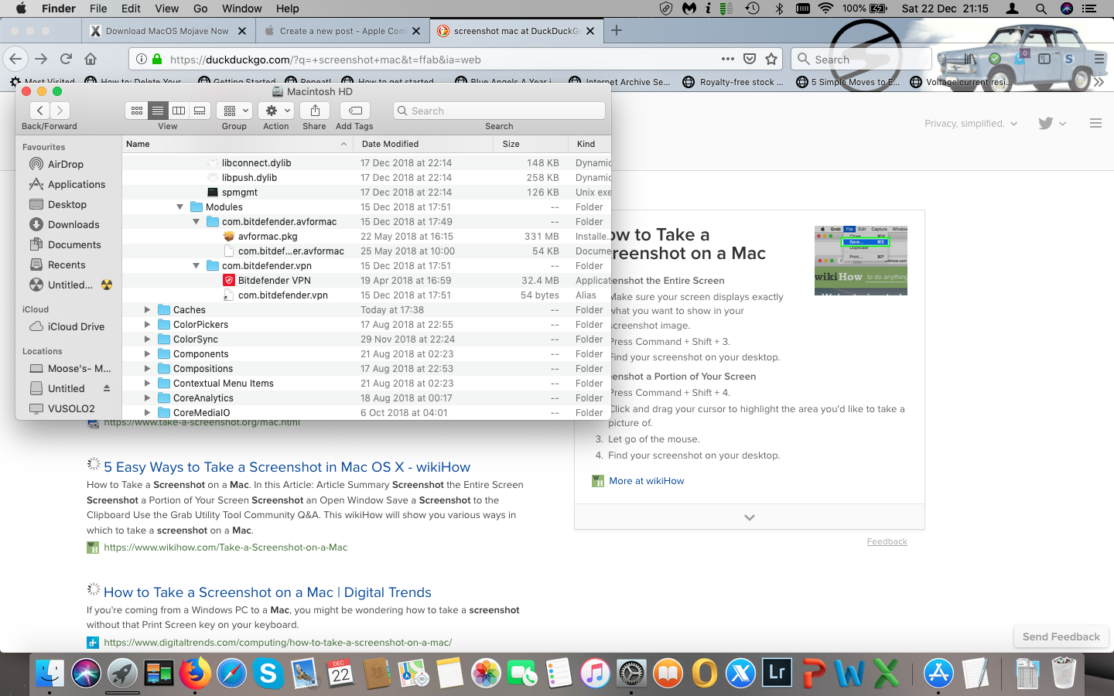Expand the wikiHow answer box chevron
This screenshot has height=696, width=1114.
click(x=750, y=517)
